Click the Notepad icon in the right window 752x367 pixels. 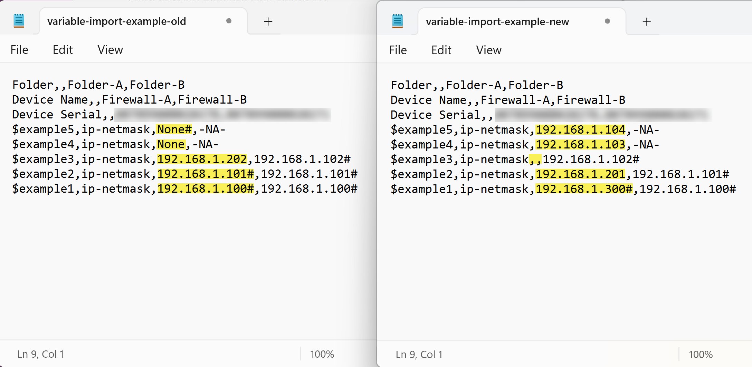pos(397,21)
